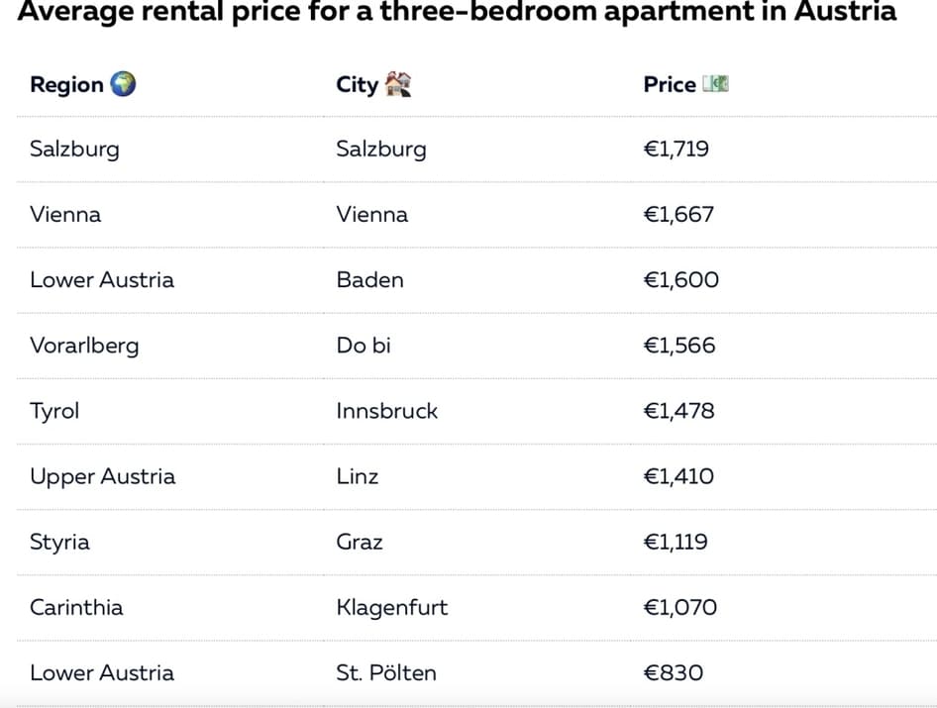Select the Innsbruck city cell
Image resolution: width=937 pixels, height=708 pixels.
point(386,410)
